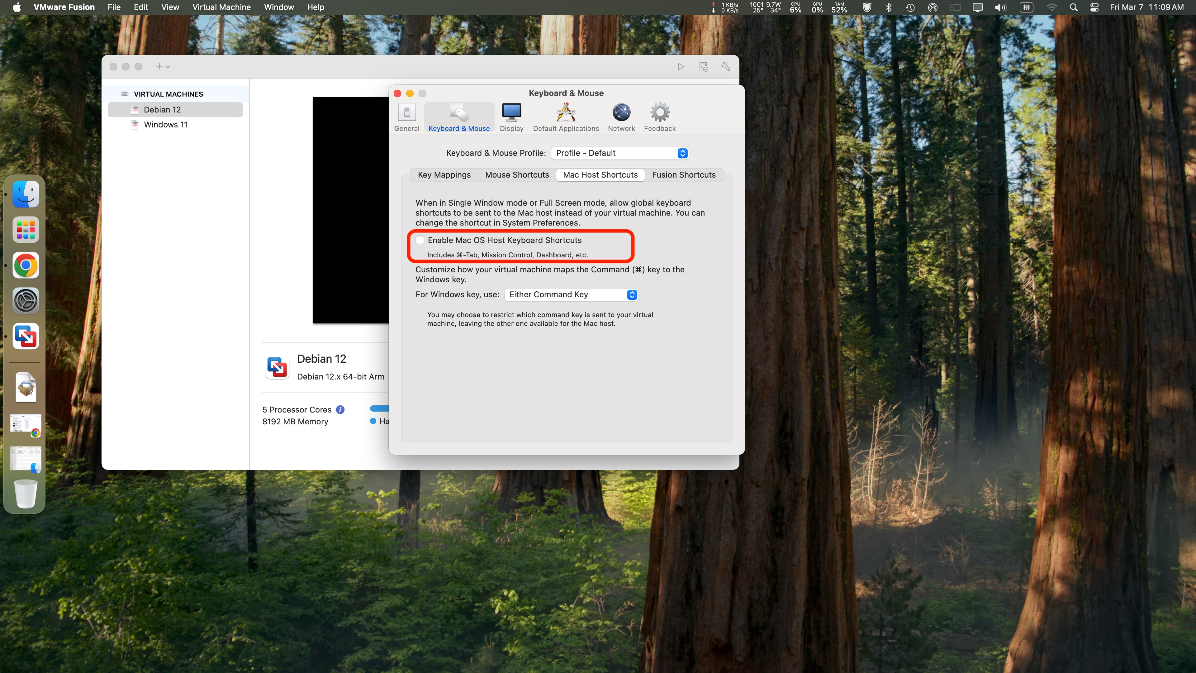Screen dimensions: 1196x673
Task: Open Spotlight search in menu bar
Action: click(1073, 7)
